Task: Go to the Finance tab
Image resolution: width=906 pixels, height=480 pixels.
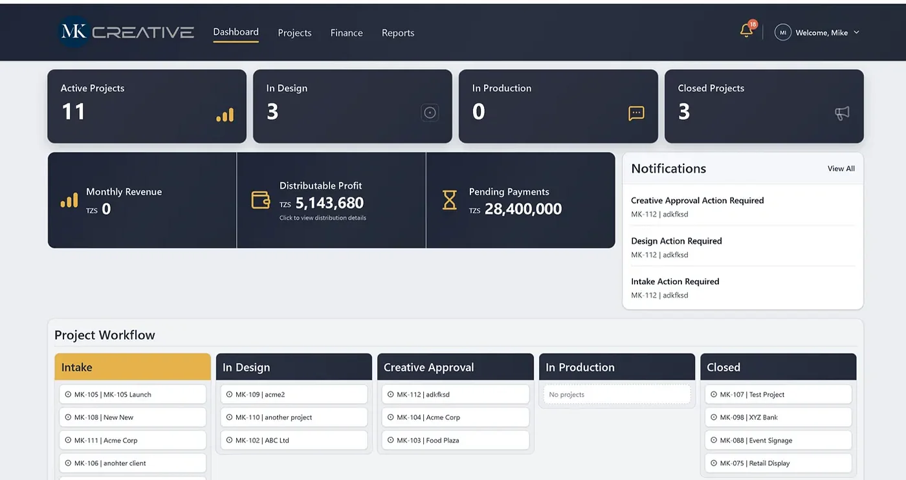Action: (346, 33)
